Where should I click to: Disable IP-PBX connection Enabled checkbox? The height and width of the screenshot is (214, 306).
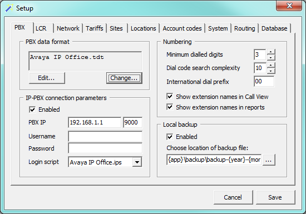32,110
